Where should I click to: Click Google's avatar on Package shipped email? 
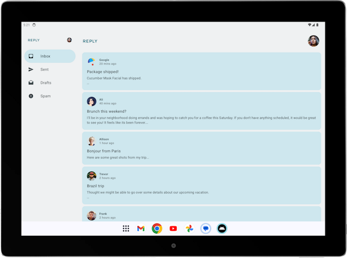[92, 61]
